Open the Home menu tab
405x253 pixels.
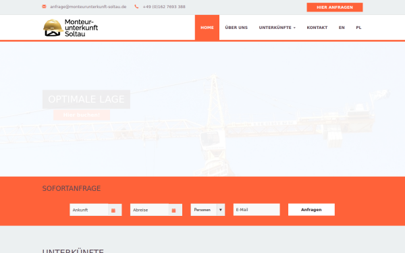point(207,28)
